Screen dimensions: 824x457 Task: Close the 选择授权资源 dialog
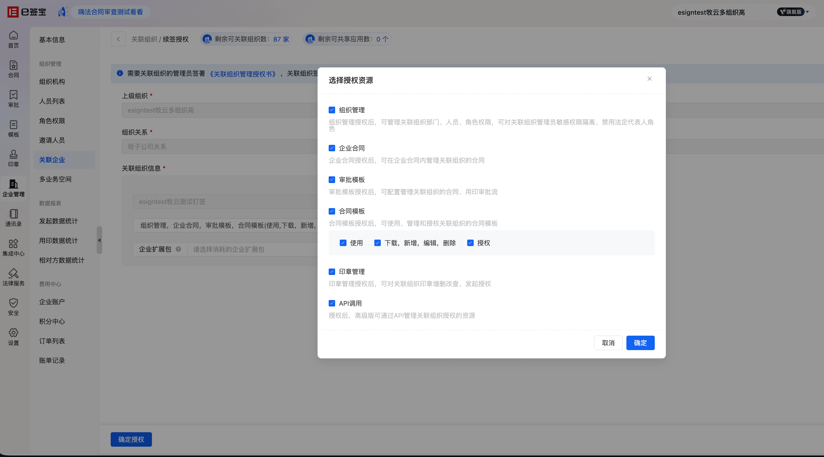[x=649, y=79]
